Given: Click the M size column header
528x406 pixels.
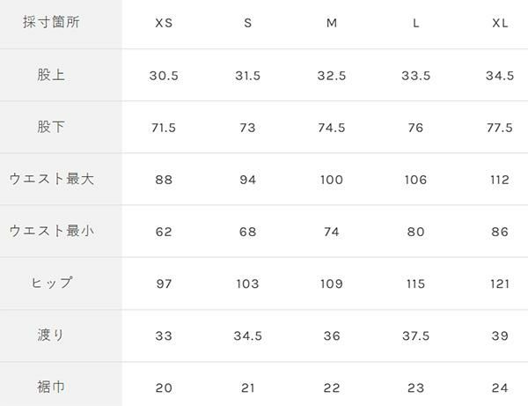Looking at the screenshot, I should (x=331, y=23).
